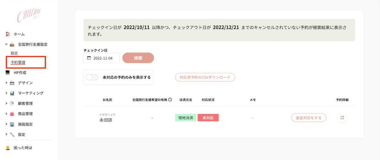The width and height of the screenshot is (380, 160).
Task: Click the home house icon in sidebar
Action: click(8, 34)
